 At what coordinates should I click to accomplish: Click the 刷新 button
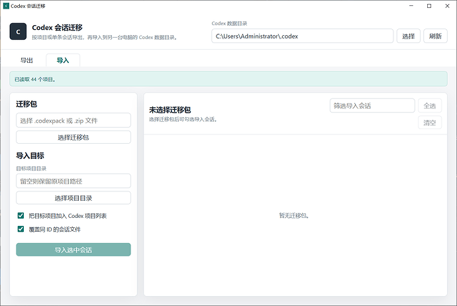point(435,36)
